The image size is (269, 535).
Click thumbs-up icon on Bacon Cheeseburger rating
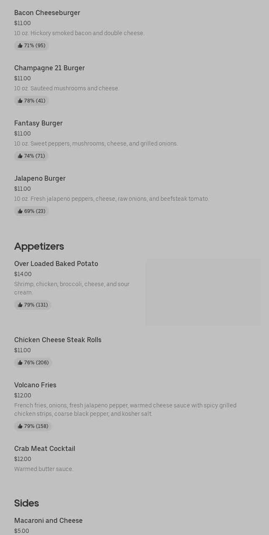[x=20, y=46]
